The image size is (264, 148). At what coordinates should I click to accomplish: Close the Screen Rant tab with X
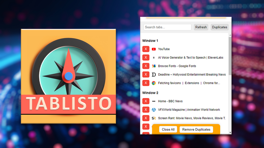(146, 118)
